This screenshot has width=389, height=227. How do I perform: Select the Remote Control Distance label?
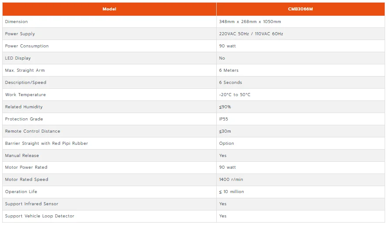point(33,131)
